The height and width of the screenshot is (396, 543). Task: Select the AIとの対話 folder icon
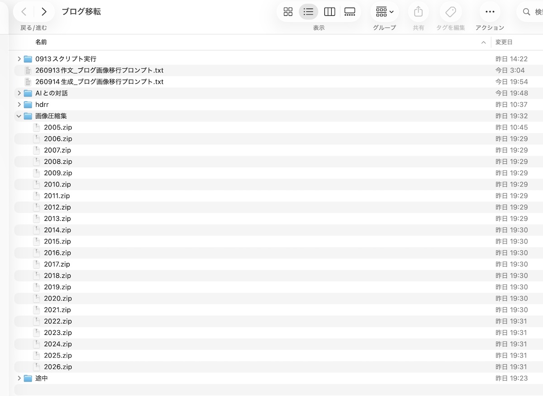pos(28,93)
